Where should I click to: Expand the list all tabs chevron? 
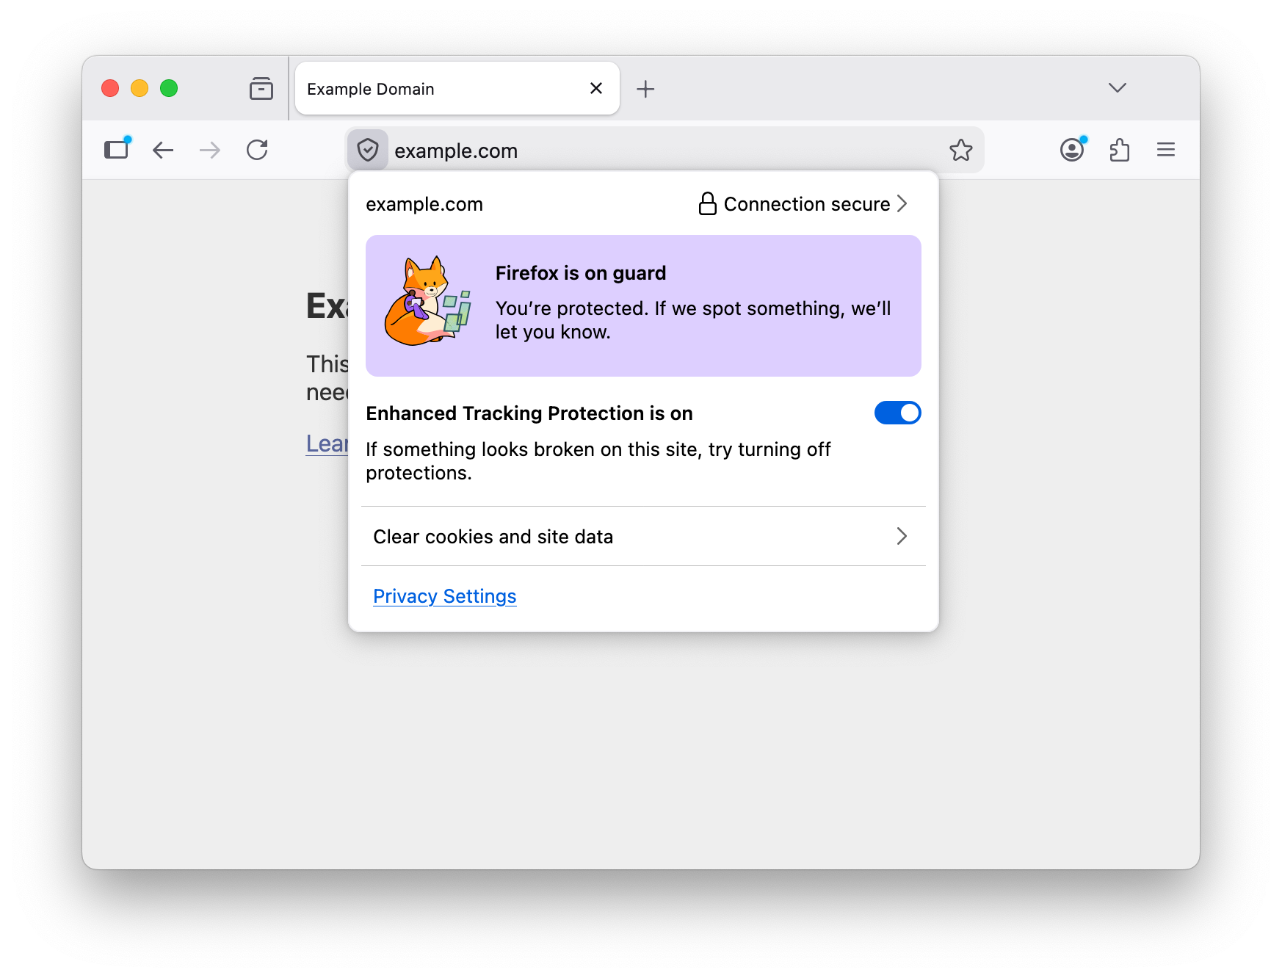(1117, 88)
